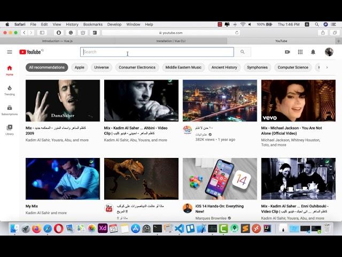Open Terminal from the dock
This screenshot has height=257, width=342.
click(x=158, y=229)
